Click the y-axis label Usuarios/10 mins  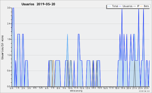[2, 47]
